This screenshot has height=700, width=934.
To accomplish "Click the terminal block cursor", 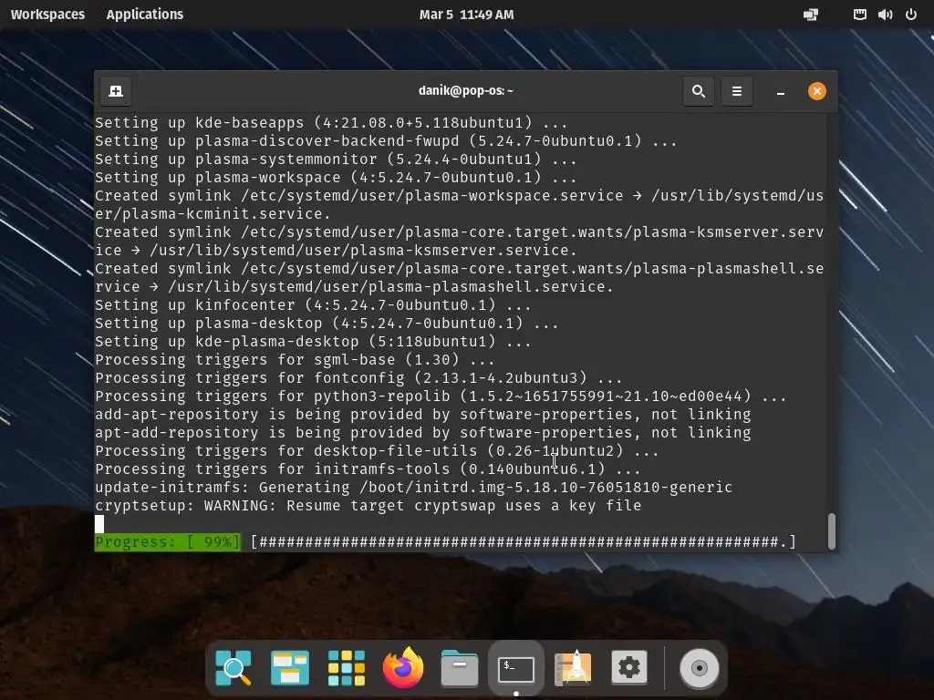I will point(99,524).
